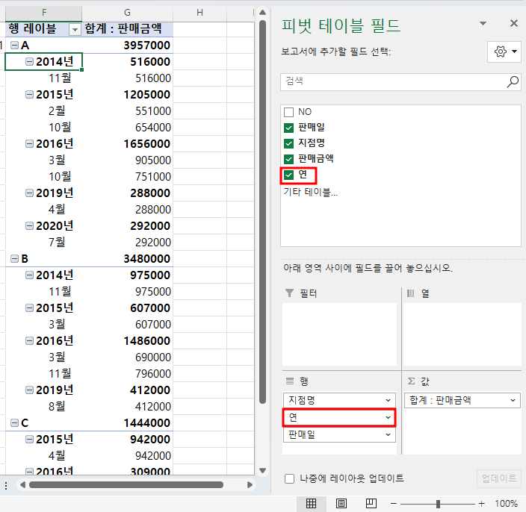
Task: Collapse group A in pivot table
Action: coord(14,46)
